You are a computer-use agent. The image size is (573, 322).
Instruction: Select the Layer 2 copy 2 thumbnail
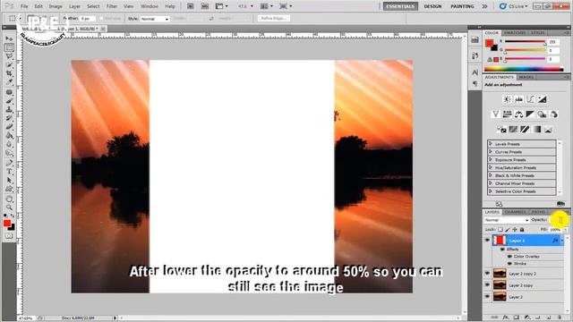(x=500, y=273)
